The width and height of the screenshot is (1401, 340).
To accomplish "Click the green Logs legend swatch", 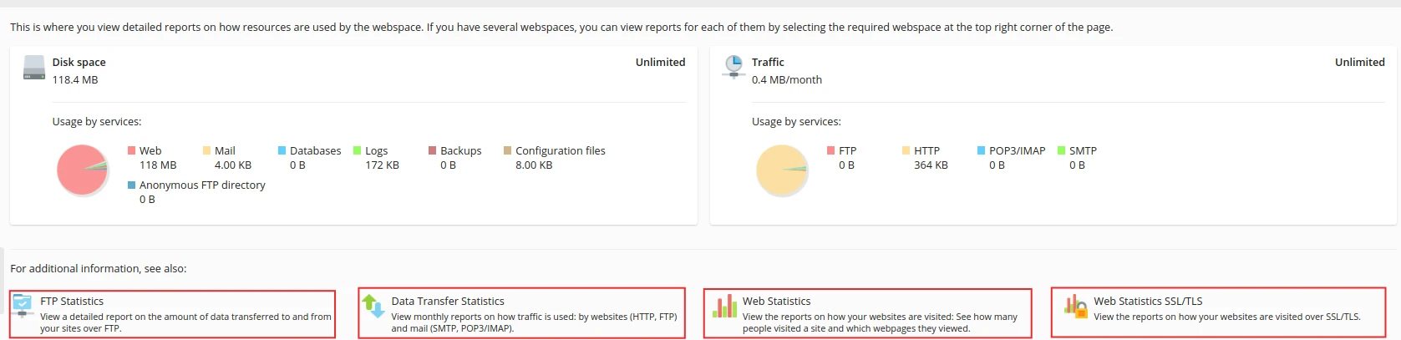I will click(357, 150).
